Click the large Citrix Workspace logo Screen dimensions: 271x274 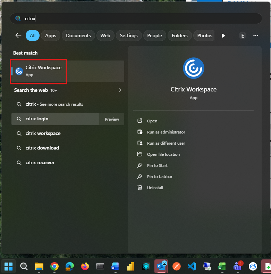pyautogui.click(x=193, y=68)
